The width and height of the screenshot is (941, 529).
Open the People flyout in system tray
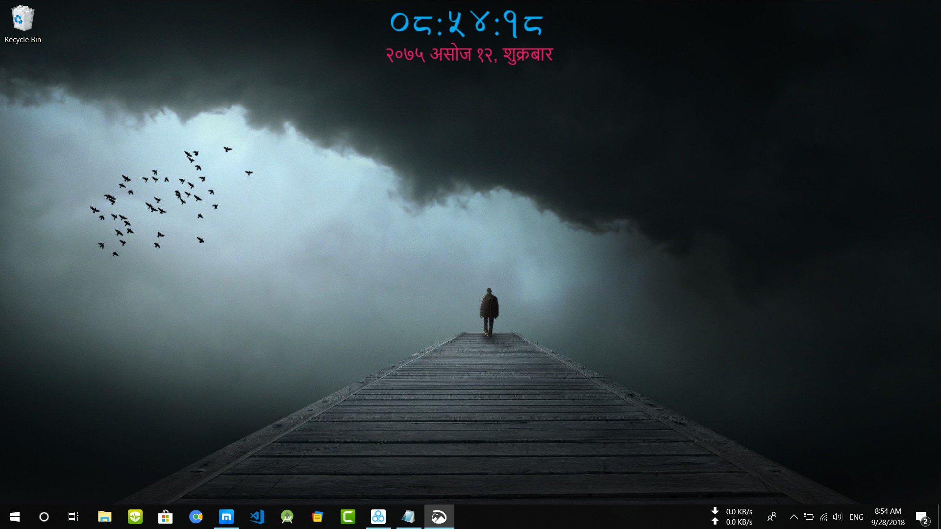point(772,517)
